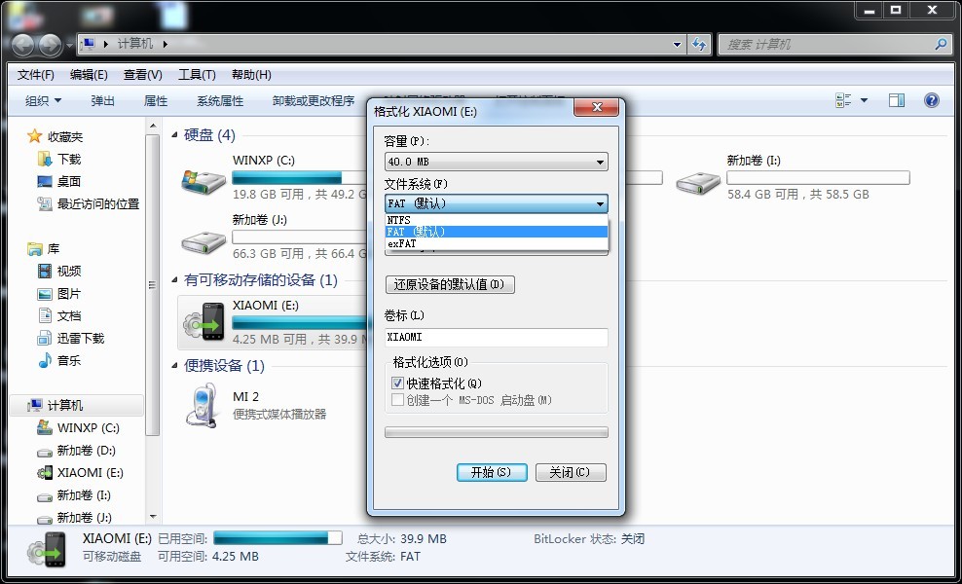Click the 创建一个 MS-DOS 启动盘 checkbox

pyautogui.click(x=397, y=400)
